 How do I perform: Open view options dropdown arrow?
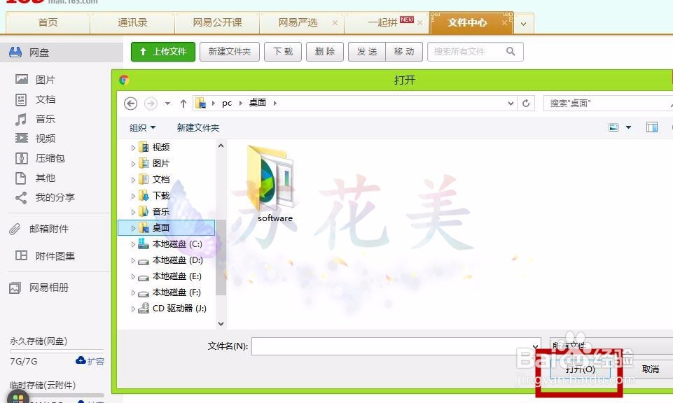pos(628,127)
